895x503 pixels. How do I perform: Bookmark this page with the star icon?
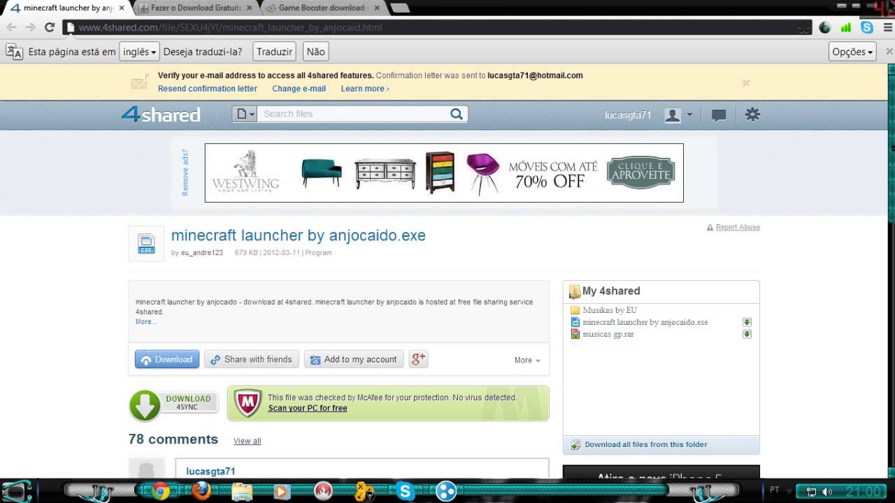(804, 28)
